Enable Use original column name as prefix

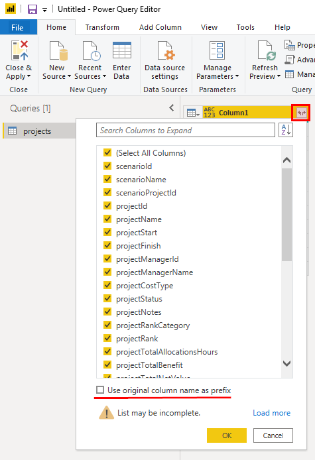point(100,390)
